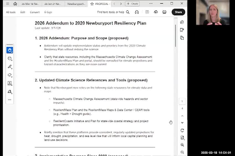This screenshot has height=156, width=235.
Task: Click the Print icon
Action: point(164,12)
